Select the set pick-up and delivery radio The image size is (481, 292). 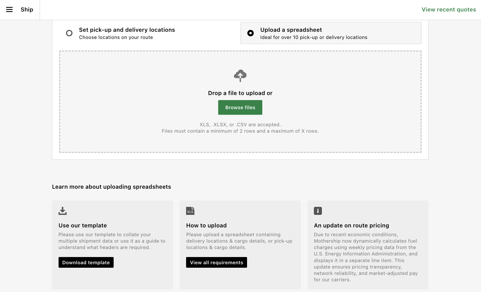pos(69,33)
